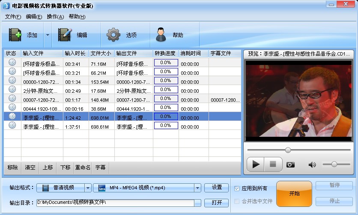Expand the arrow next to 添加
This screenshot has width=358, height=215.
click(x=48, y=35)
